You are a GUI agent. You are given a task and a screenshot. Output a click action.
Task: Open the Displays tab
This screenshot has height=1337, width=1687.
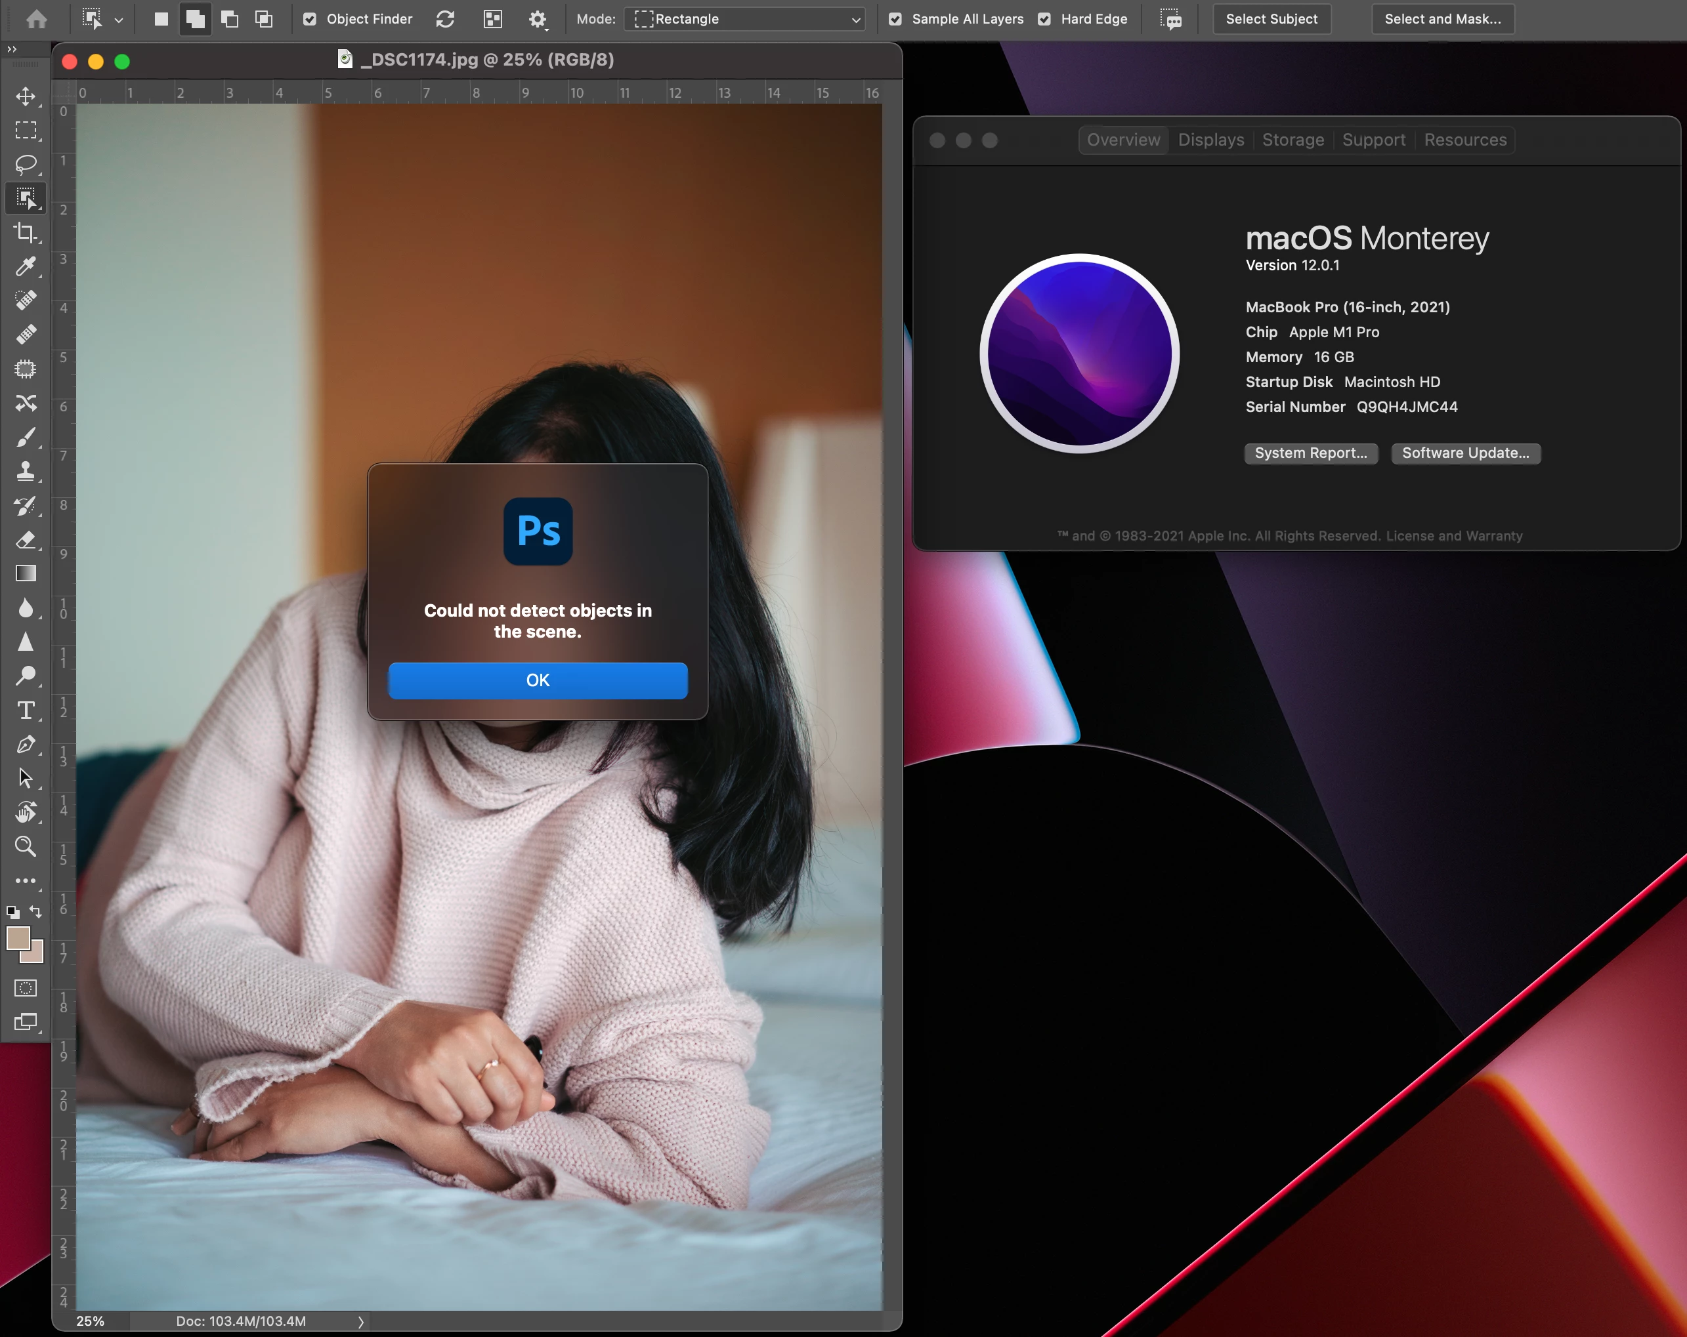tap(1210, 140)
